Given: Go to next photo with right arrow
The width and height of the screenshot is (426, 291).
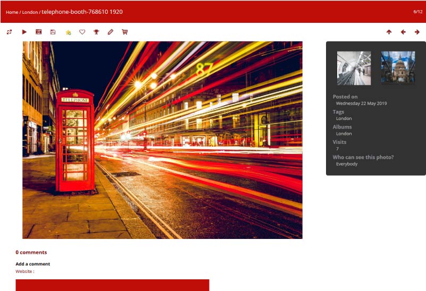Looking at the screenshot, I should (x=417, y=32).
